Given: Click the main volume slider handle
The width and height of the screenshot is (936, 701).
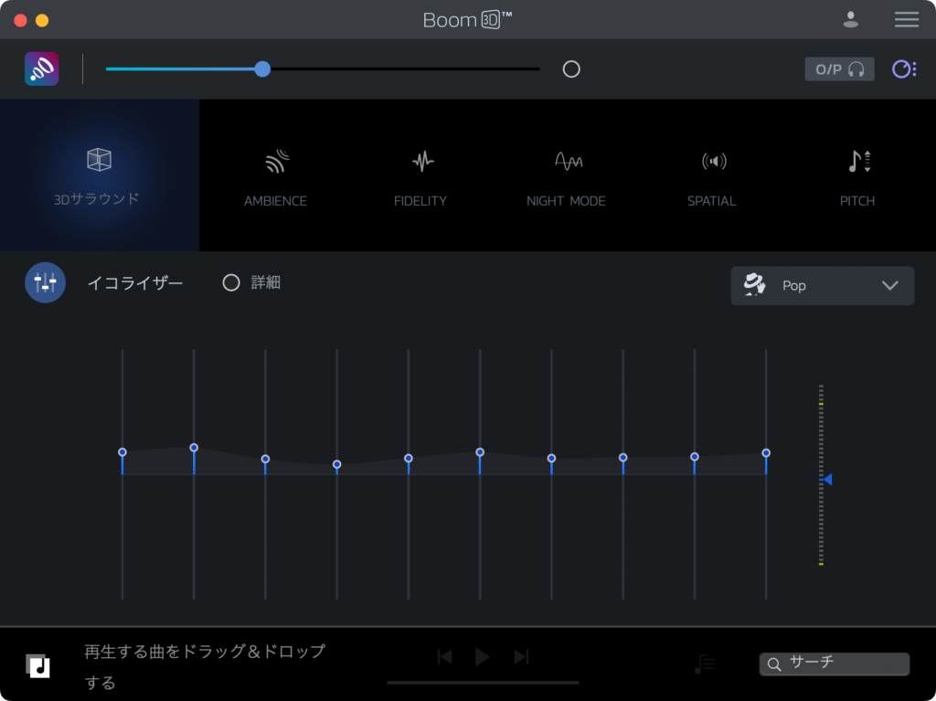Looking at the screenshot, I should pyautogui.click(x=262, y=69).
